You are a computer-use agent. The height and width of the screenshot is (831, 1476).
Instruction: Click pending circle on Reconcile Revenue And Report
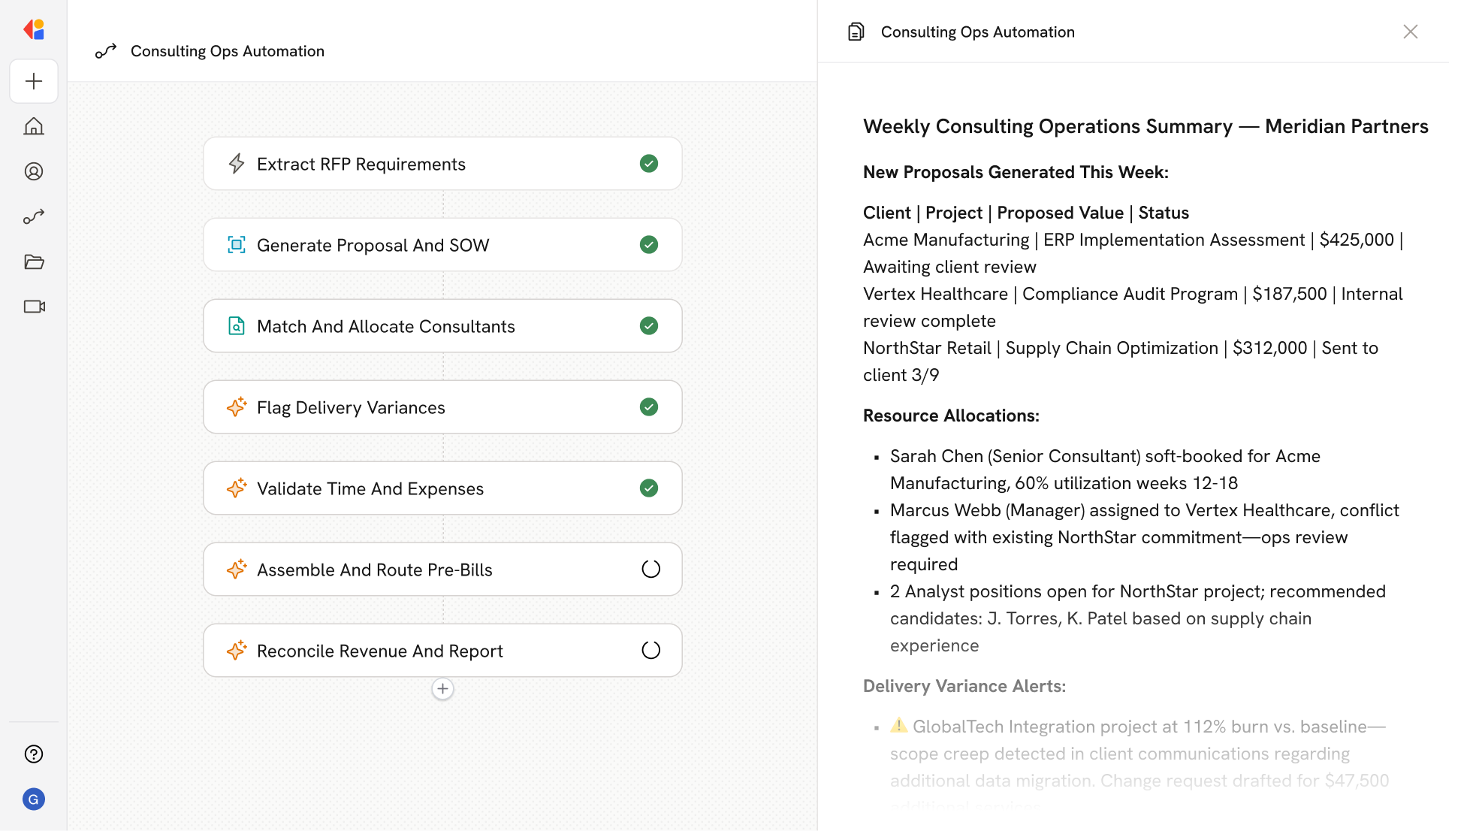[650, 650]
